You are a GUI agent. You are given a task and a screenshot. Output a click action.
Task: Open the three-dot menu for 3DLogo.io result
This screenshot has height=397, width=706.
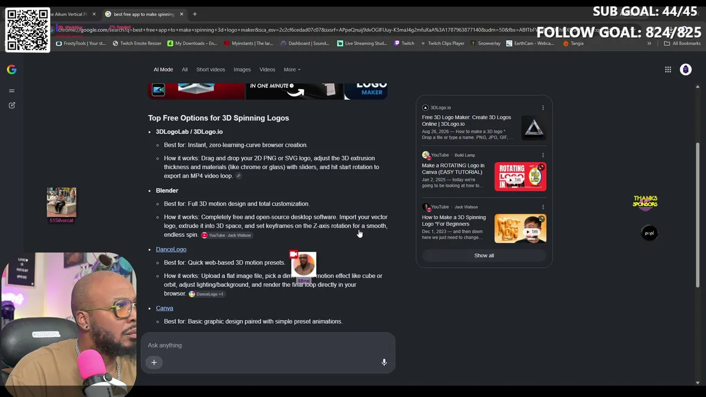[543, 108]
